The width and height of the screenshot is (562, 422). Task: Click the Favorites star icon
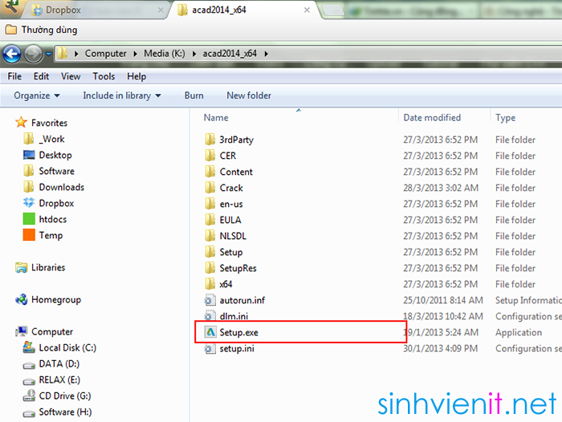pyautogui.click(x=21, y=122)
